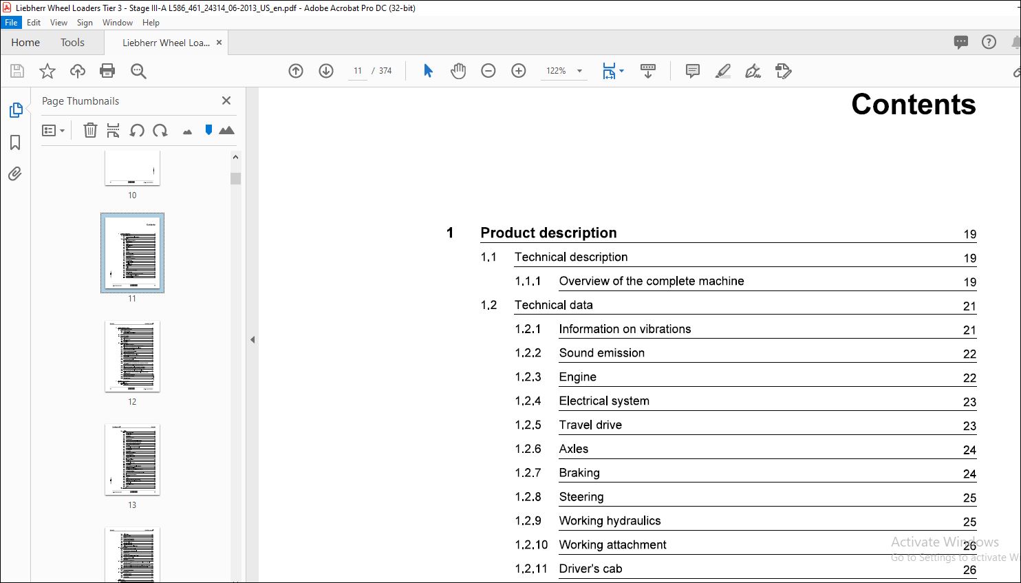The height and width of the screenshot is (583, 1021).
Task: Rotate page clockwise
Action: 160,130
